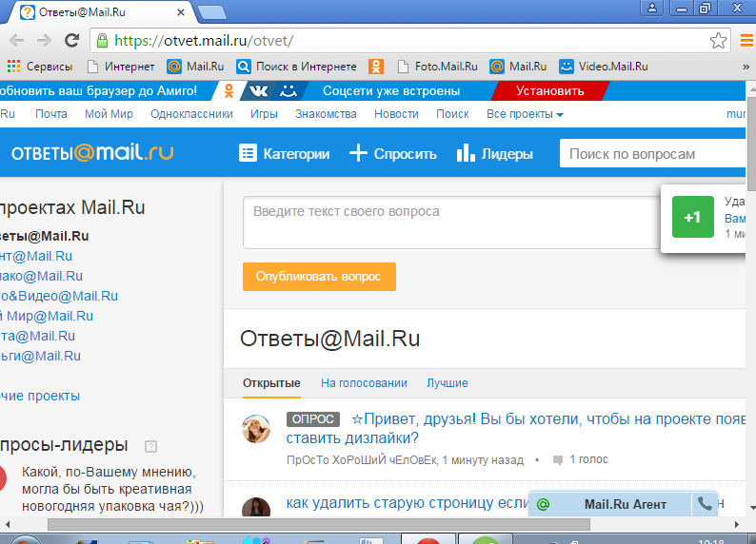Open Категории list
The height and width of the screenshot is (544, 756).
tap(285, 153)
